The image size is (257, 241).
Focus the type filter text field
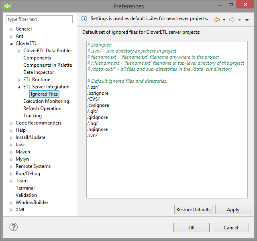click(39, 19)
